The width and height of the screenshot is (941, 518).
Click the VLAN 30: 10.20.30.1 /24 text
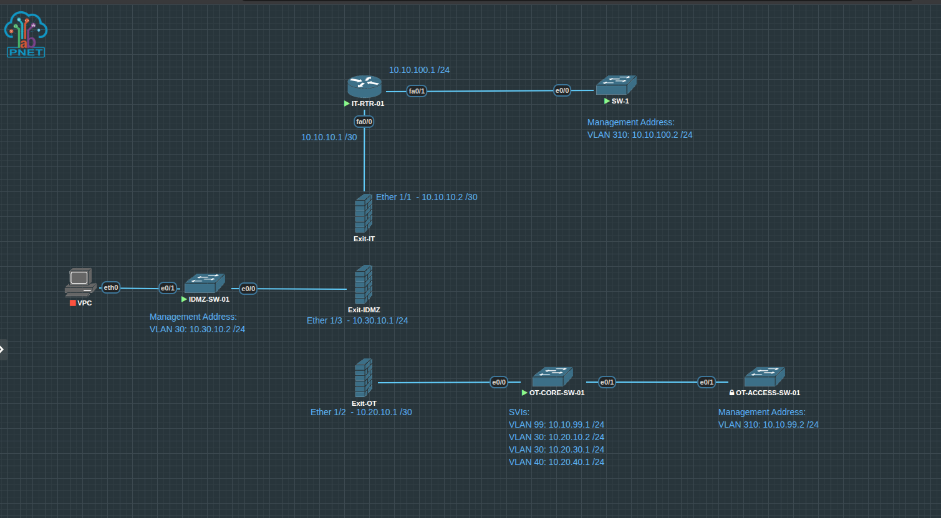[556, 449]
